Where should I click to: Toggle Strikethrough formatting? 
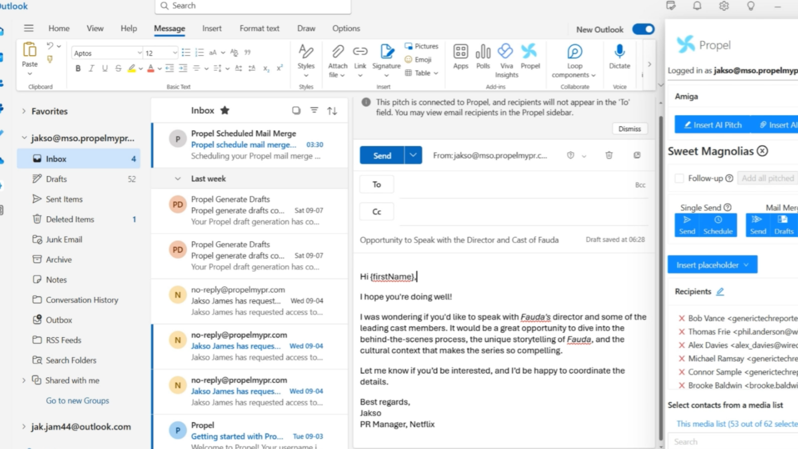[118, 69]
